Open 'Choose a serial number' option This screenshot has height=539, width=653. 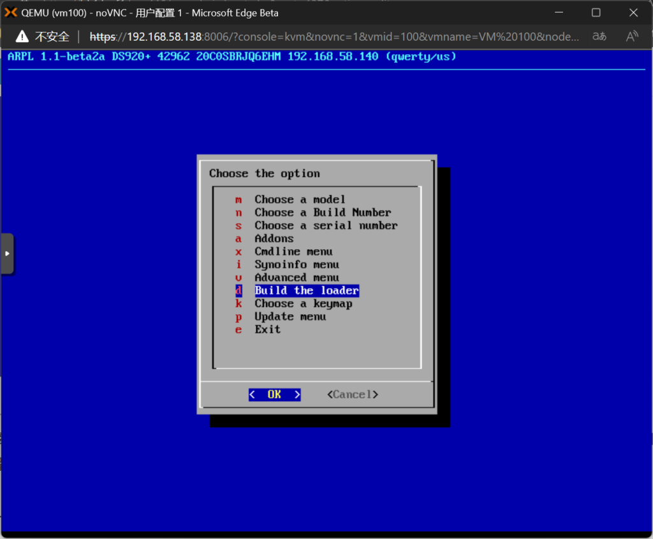pyautogui.click(x=326, y=226)
